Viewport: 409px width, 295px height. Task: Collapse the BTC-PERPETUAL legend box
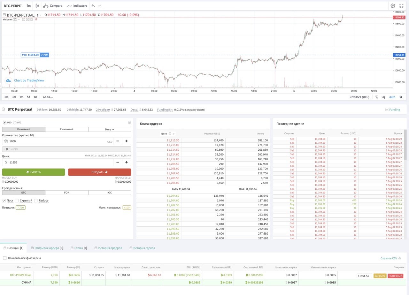tap(4, 15)
